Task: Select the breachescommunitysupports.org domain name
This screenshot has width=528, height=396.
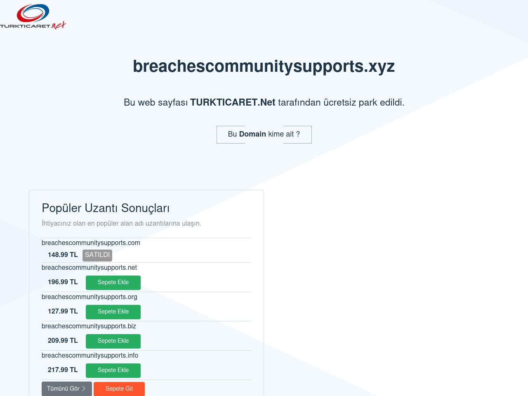Action: 90,297
